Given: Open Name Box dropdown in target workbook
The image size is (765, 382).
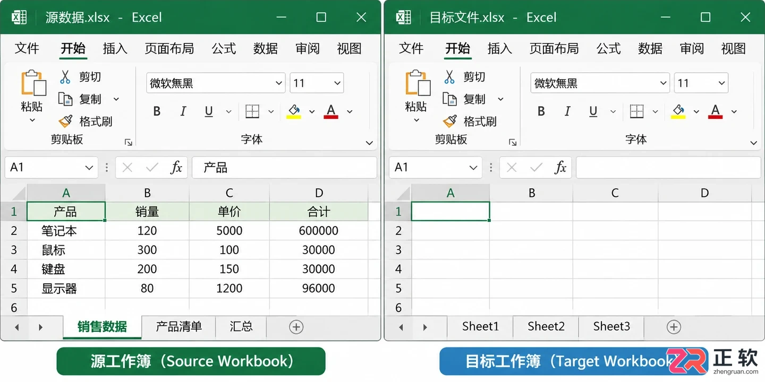Looking at the screenshot, I should [473, 168].
